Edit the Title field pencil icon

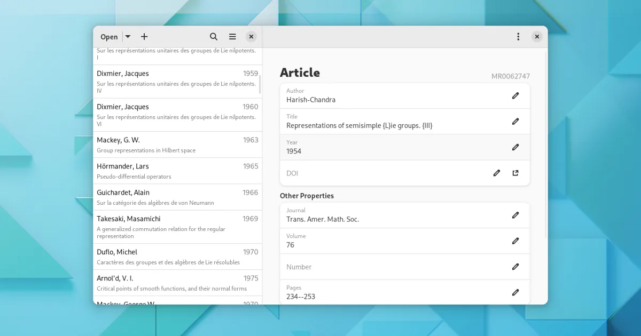(x=515, y=122)
